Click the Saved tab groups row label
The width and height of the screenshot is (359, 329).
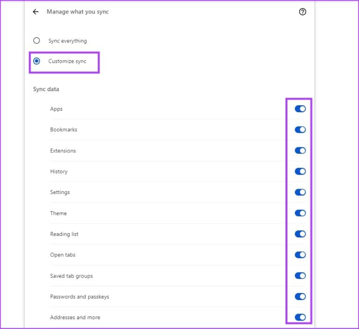pyautogui.click(x=72, y=276)
